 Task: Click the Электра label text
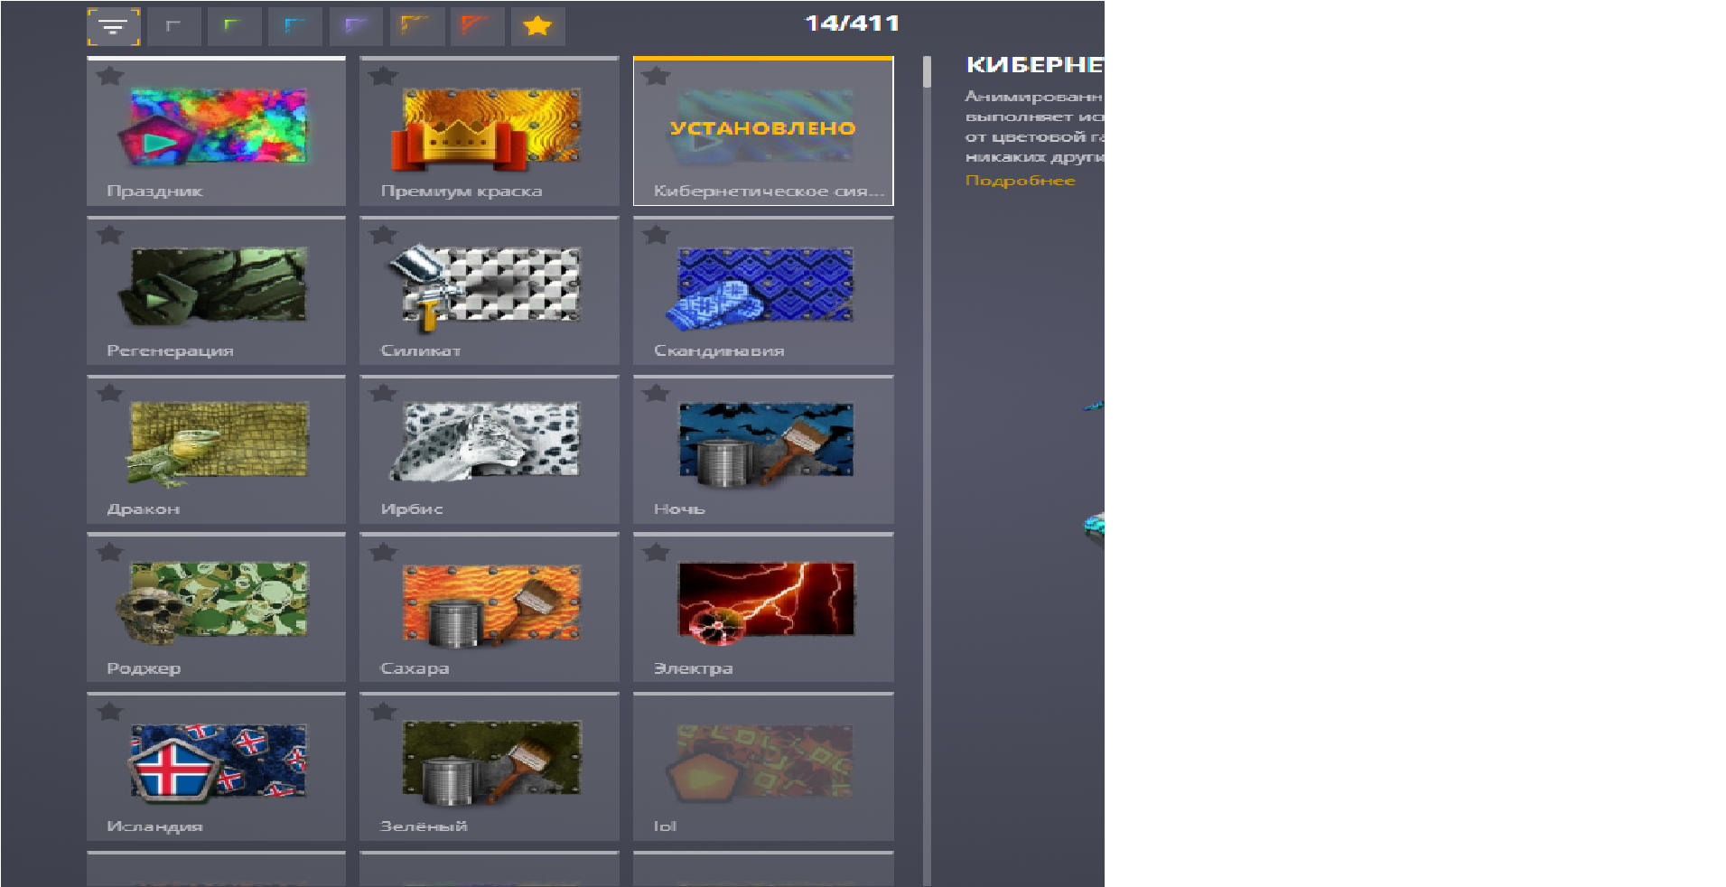pyautogui.click(x=693, y=668)
